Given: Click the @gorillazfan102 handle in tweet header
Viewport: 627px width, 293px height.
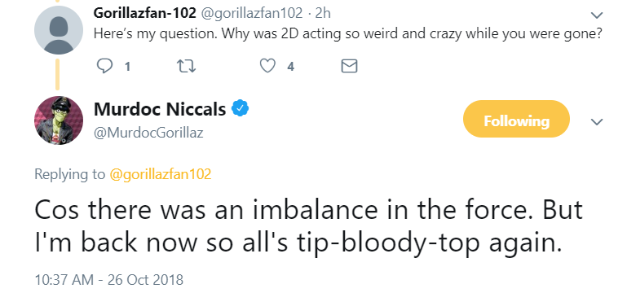Looking at the screenshot, I should (x=251, y=13).
